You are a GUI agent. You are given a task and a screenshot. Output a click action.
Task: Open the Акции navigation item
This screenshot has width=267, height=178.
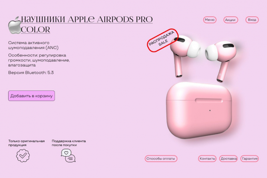tap(231, 20)
